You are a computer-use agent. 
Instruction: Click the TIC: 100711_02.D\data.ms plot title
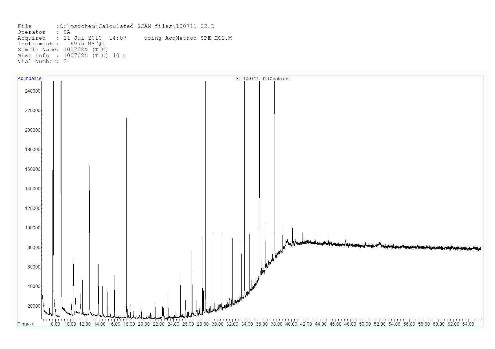261,79
